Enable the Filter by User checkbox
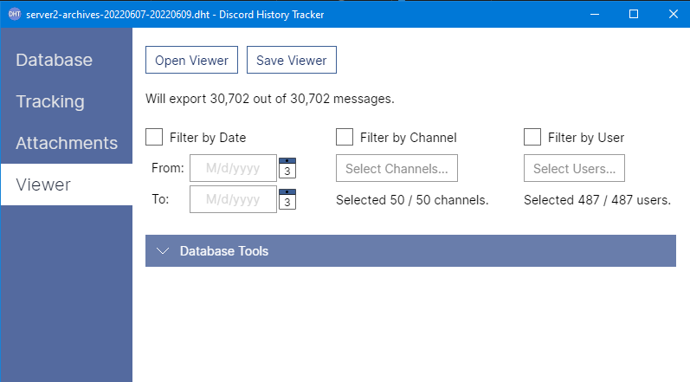The height and width of the screenshot is (382, 690). tap(532, 137)
